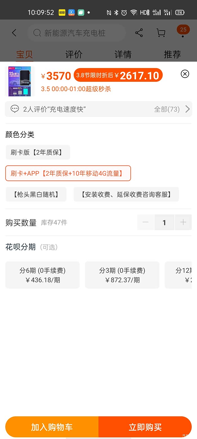Select 刷卡版【2年质保】 option

click(38, 152)
